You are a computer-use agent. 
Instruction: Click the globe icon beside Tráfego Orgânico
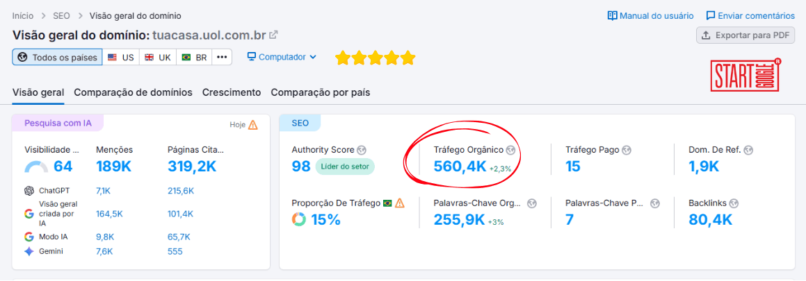point(510,150)
